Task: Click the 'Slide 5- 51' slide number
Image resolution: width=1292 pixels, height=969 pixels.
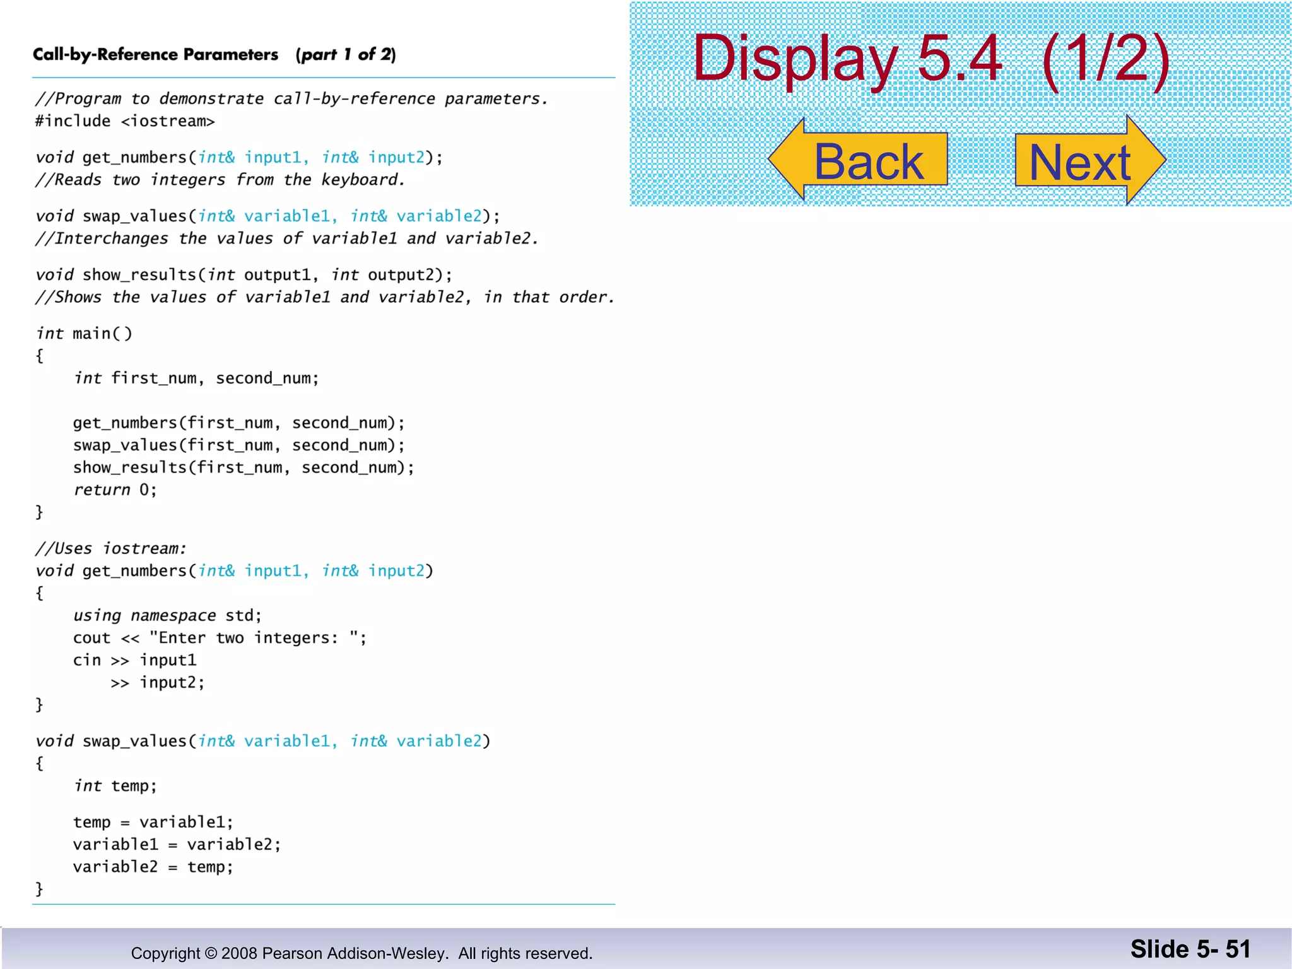Action: [x=1190, y=949]
